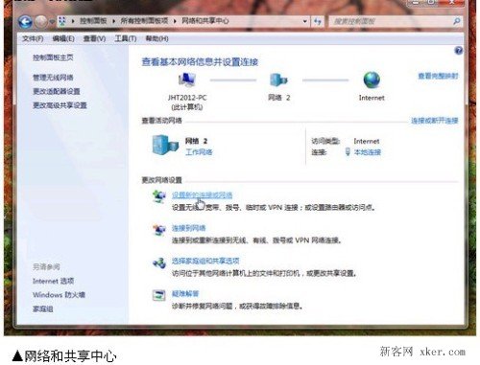This screenshot has width=480, height=365.
Task: Go to 控制面板主页 in sidebar
Action: tap(53, 57)
